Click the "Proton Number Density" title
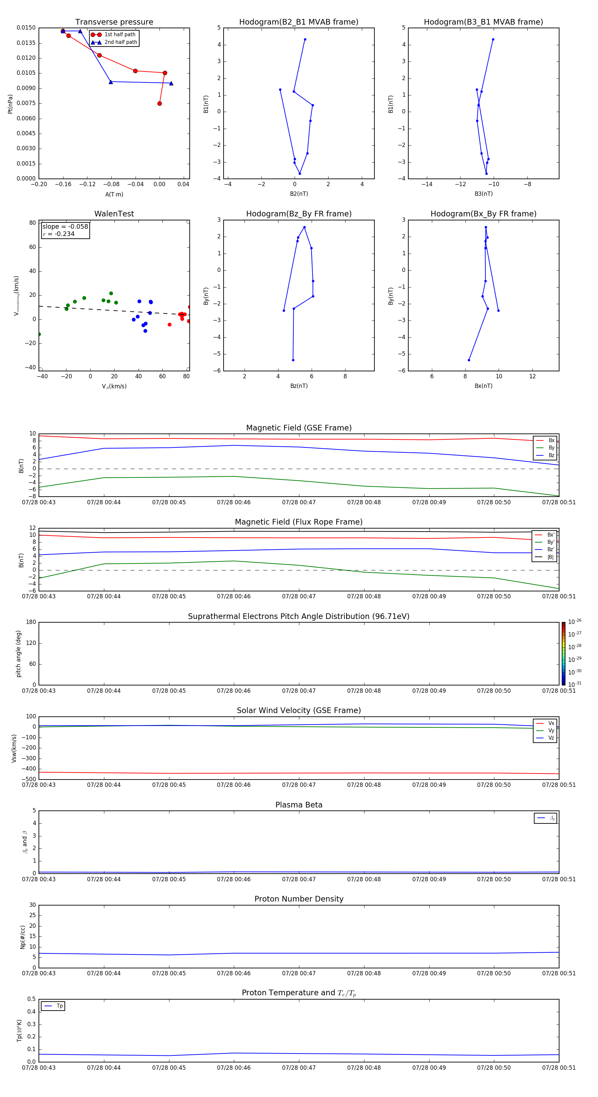 (x=299, y=899)
